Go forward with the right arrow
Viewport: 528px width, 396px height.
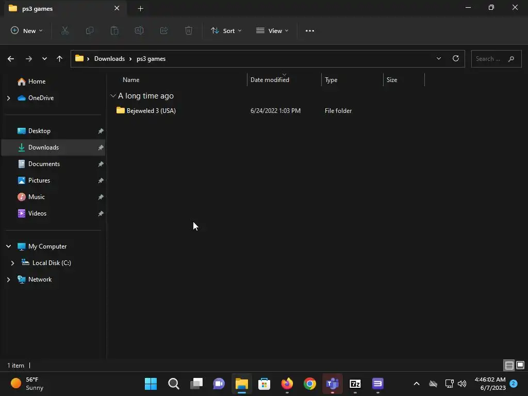coord(29,59)
